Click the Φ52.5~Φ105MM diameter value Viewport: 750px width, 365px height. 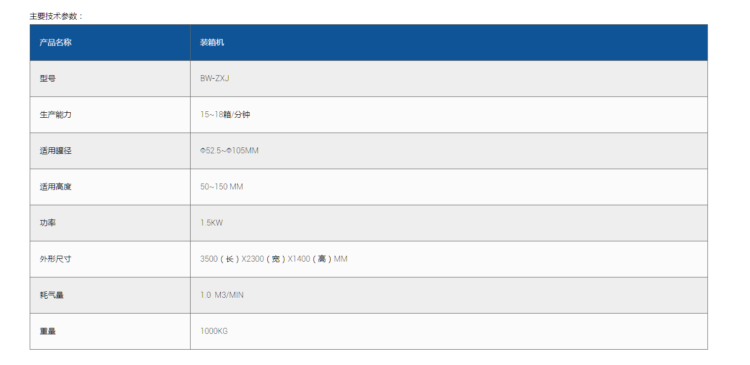pyautogui.click(x=229, y=151)
